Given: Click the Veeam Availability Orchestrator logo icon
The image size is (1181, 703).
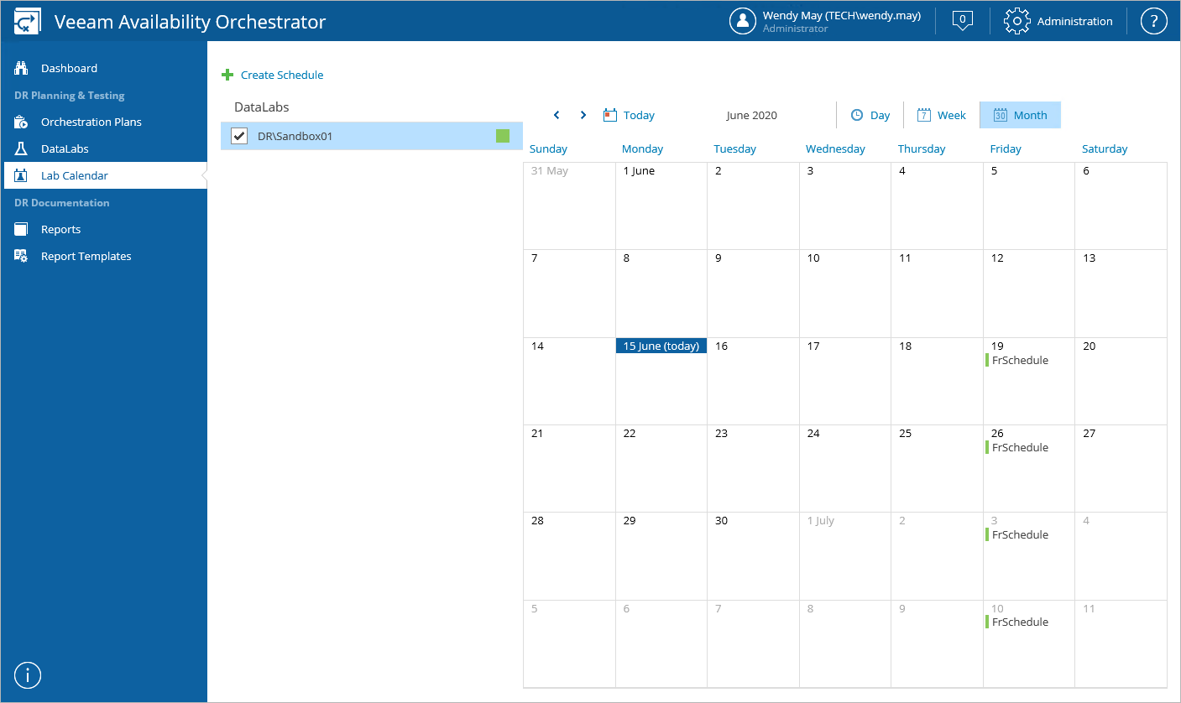Looking at the screenshot, I should coord(28,22).
